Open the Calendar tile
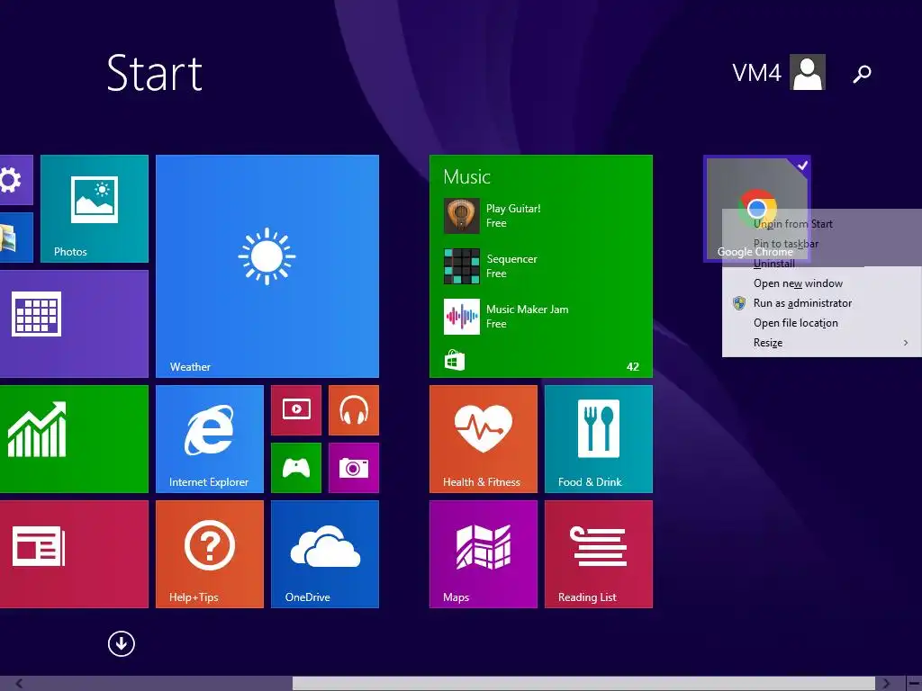This screenshot has height=691, width=922. 74,324
